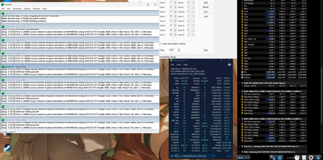Viewport: 323px width, 160px height.
Task: Click the Worker #8 window icon
Action: [3, 120]
